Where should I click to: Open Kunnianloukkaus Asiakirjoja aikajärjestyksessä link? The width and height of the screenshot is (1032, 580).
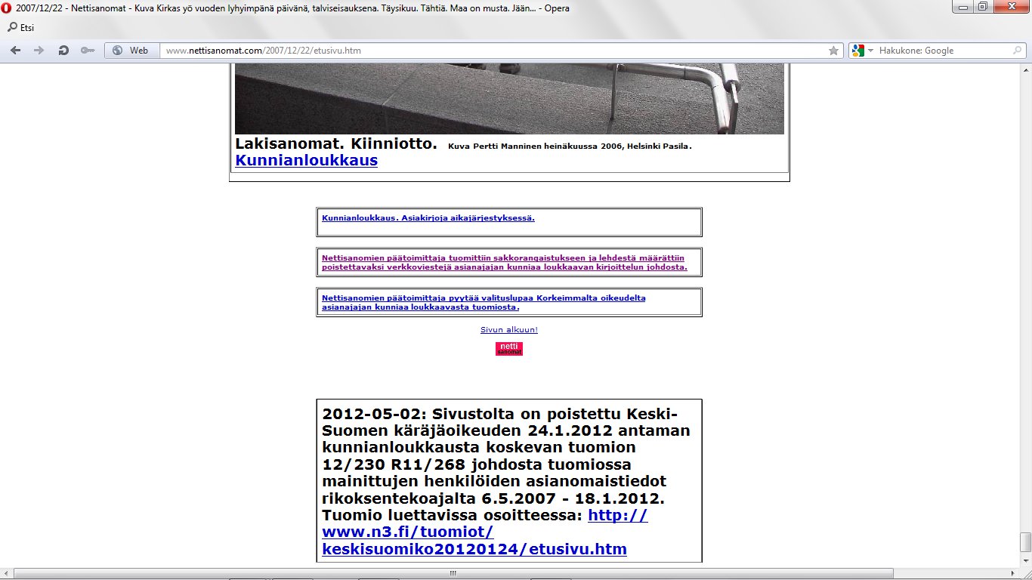pos(428,217)
